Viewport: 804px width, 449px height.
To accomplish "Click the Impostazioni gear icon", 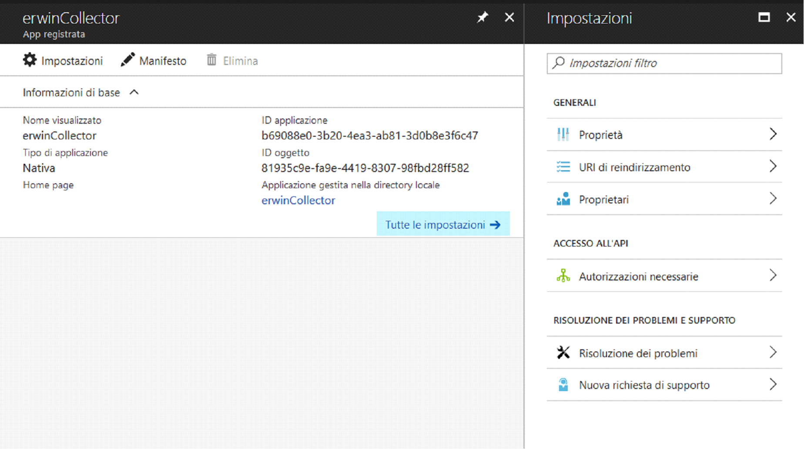I will coord(30,60).
